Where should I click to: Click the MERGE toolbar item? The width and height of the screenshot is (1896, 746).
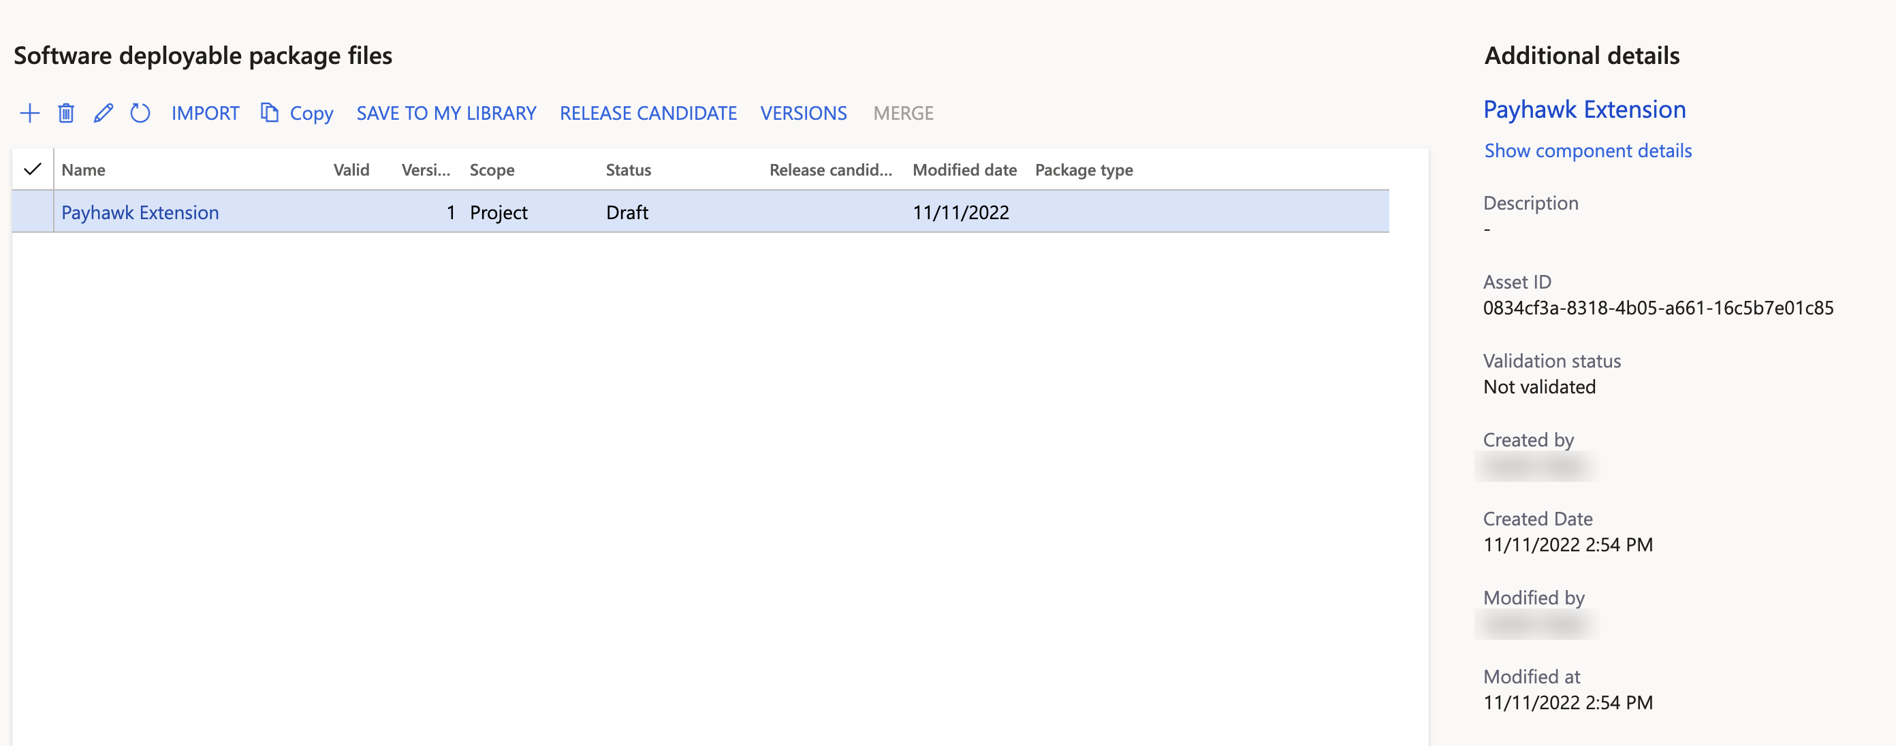(903, 113)
